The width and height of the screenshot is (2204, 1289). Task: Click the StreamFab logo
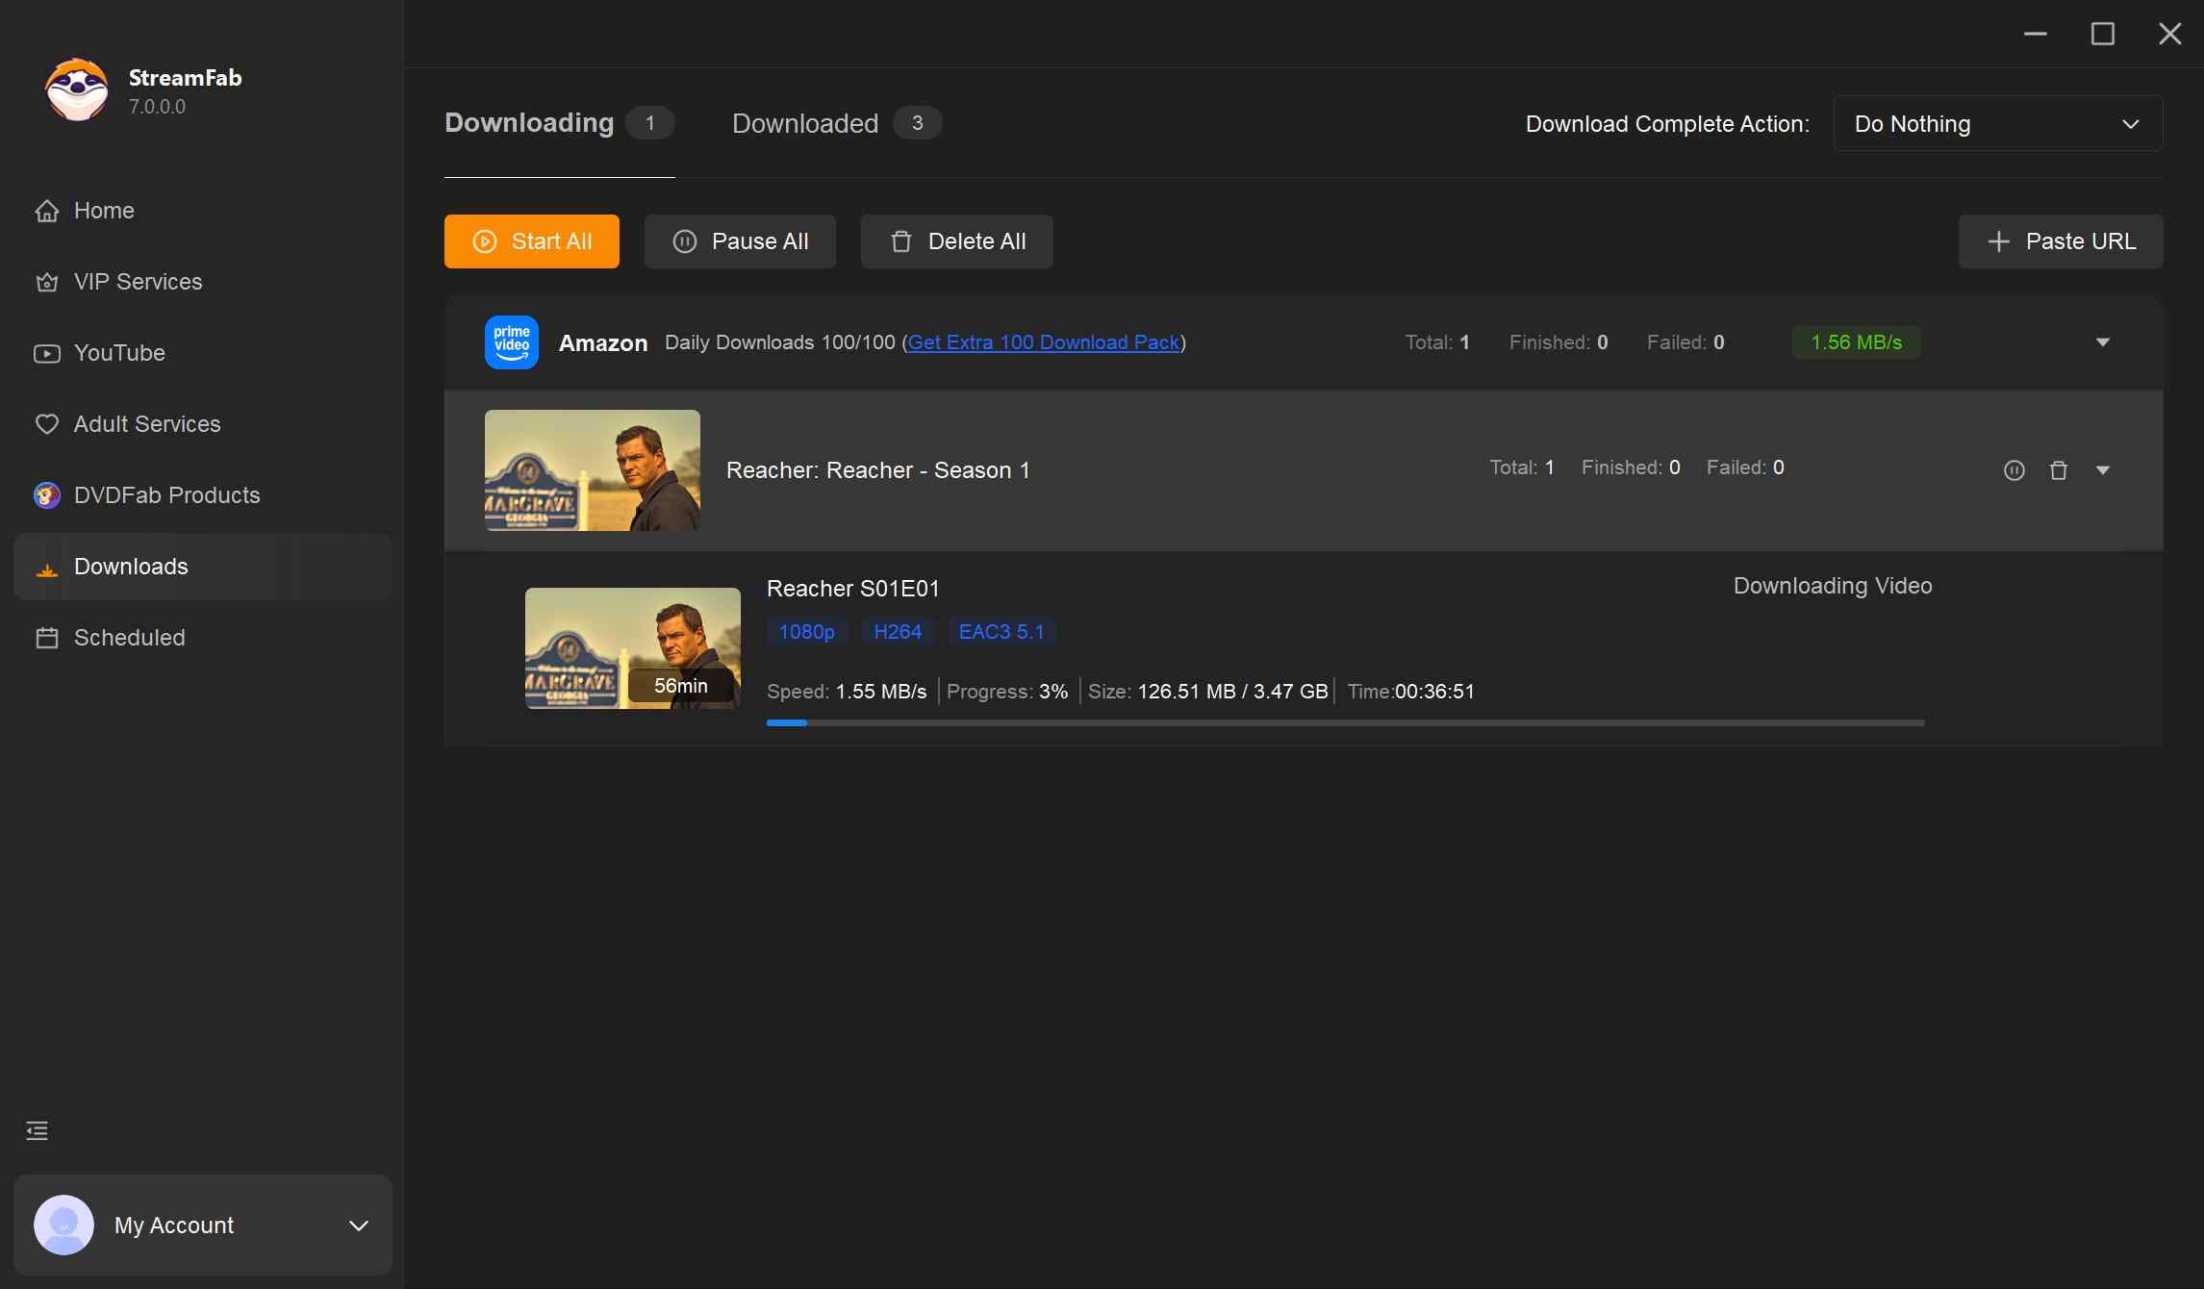point(77,89)
